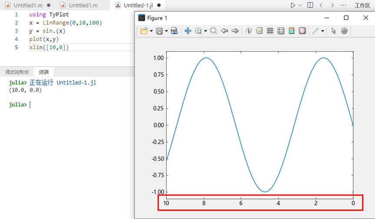Run the Julia script with the play button
Screen dimensions: 375x219
[293, 5]
